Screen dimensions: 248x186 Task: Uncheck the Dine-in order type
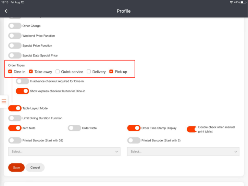pos(10,72)
